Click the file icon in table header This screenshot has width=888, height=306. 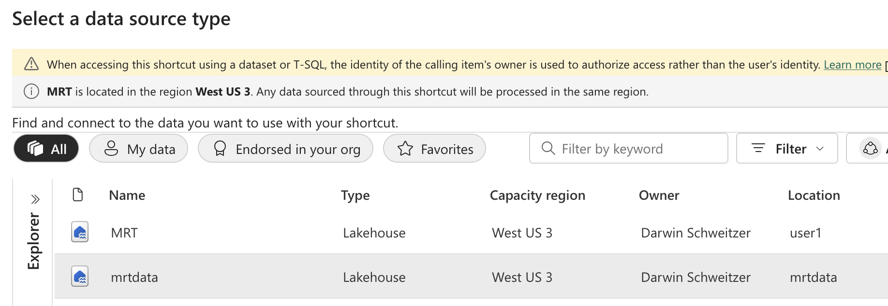pyautogui.click(x=77, y=195)
